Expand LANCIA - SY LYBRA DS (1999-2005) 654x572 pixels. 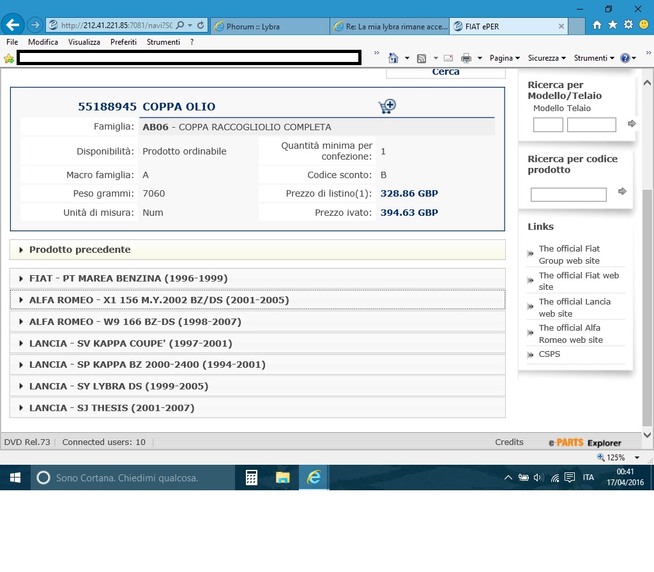(257, 386)
